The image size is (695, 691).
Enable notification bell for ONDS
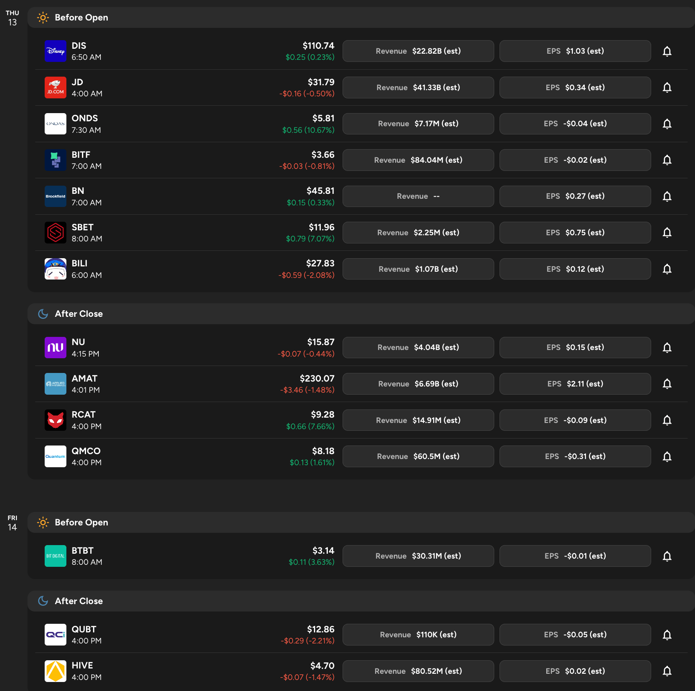click(667, 124)
